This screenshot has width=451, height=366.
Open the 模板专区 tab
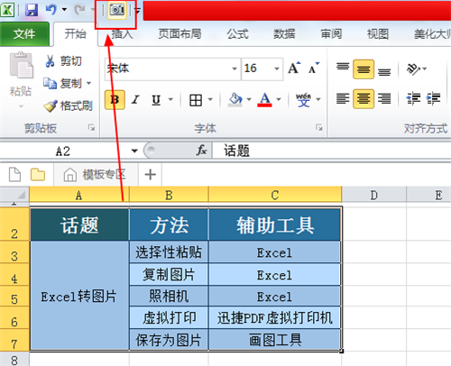[x=96, y=175]
